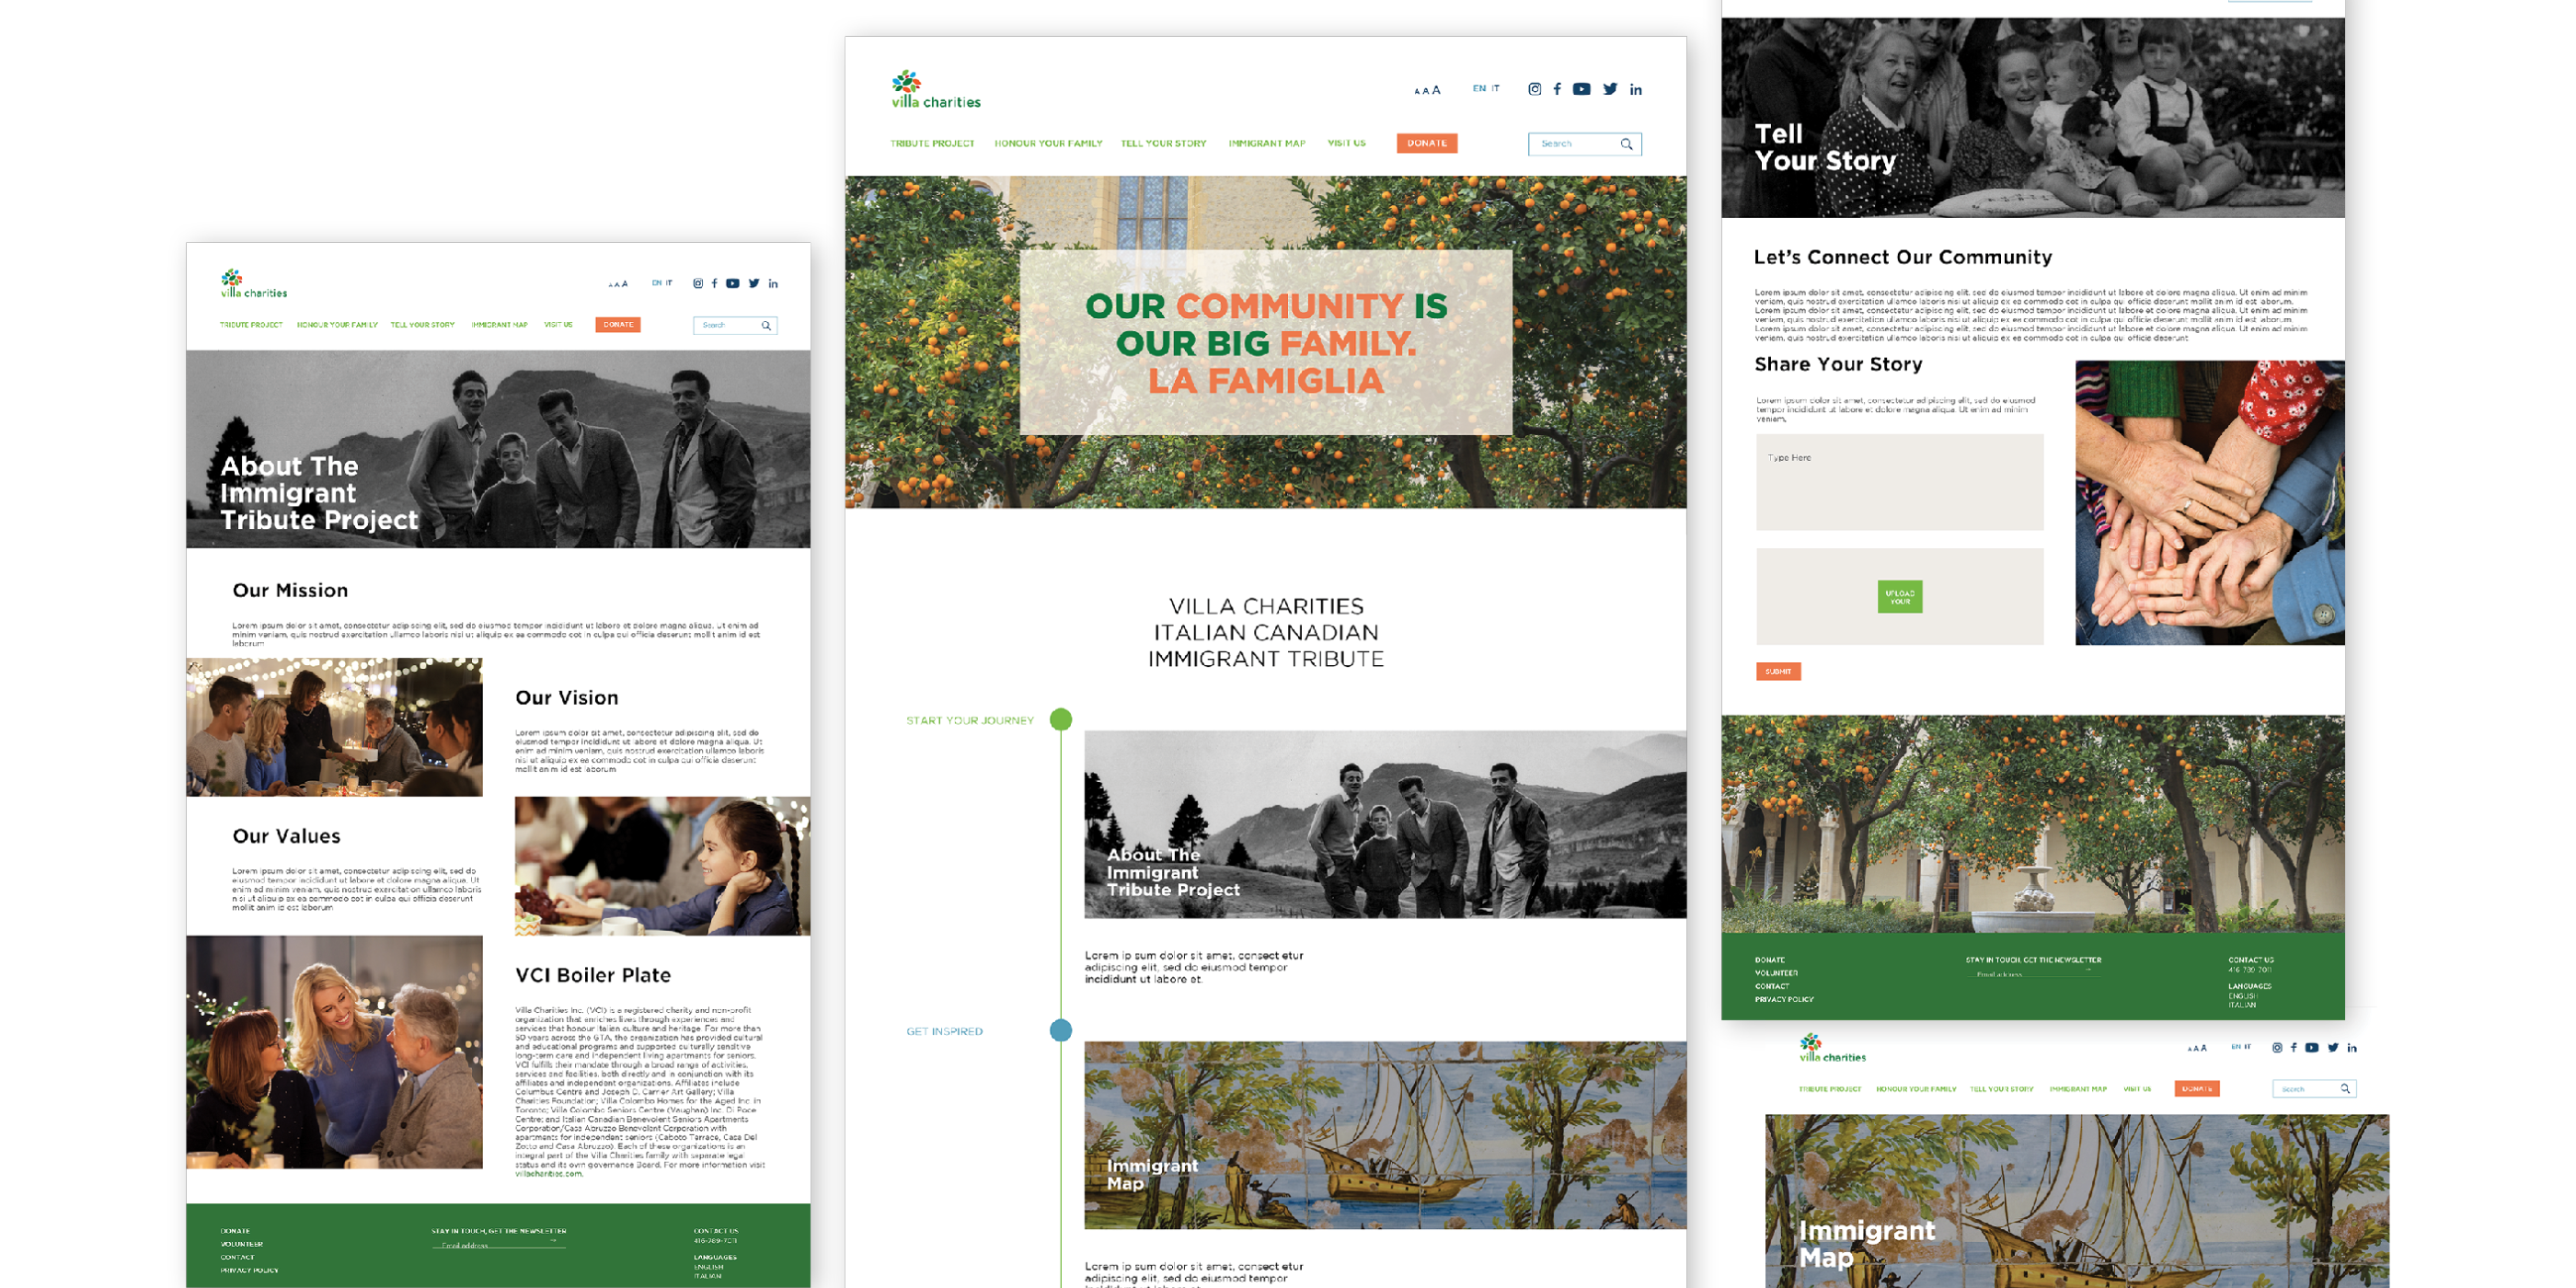The width and height of the screenshot is (2576, 1288).
Task: Click the AAA text size control on the center page
Action: tap(1427, 90)
